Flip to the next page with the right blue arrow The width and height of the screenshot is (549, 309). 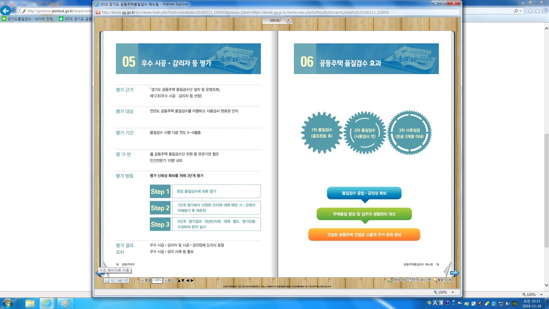[454, 273]
